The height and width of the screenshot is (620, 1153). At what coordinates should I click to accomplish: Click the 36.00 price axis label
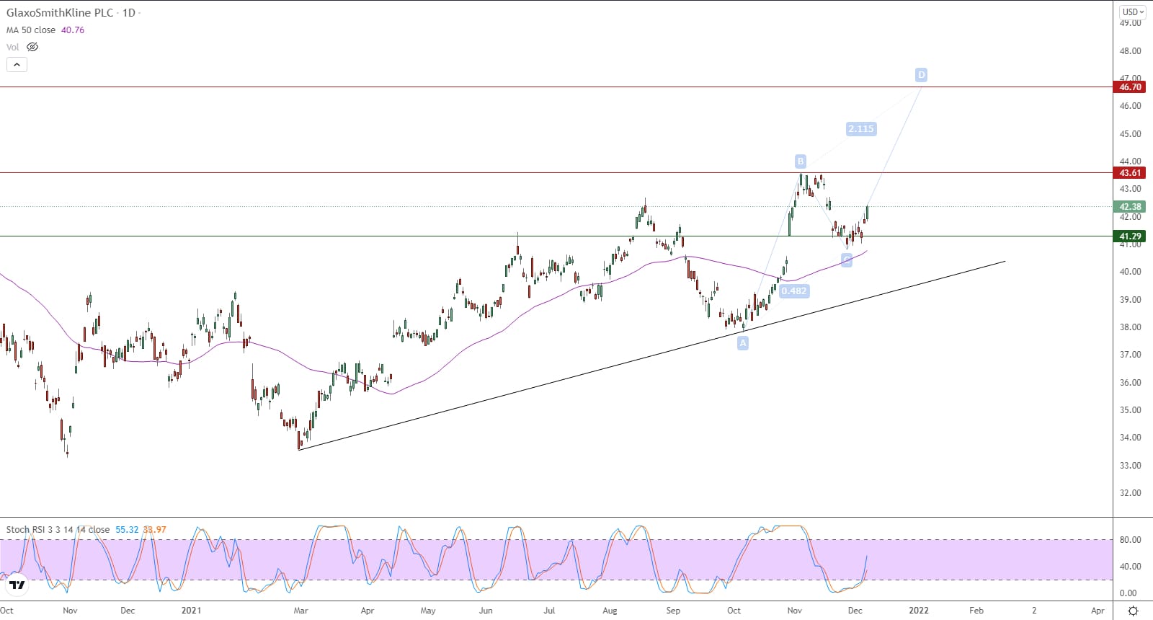coord(1130,382)
